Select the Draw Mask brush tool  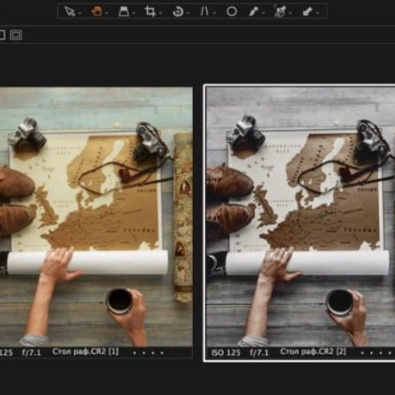[x=253, y=11]
